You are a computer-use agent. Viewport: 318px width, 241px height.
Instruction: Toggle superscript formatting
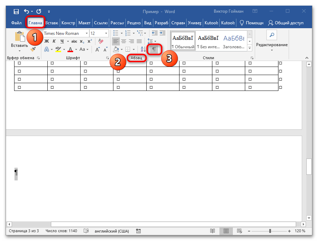coord(90,41)
